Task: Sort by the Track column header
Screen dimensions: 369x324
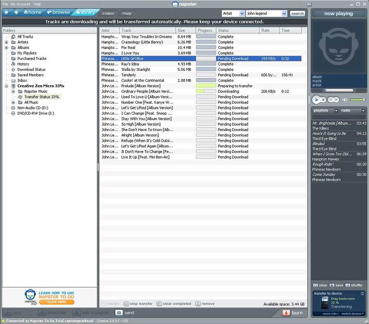Action: (x=148, y=30)
